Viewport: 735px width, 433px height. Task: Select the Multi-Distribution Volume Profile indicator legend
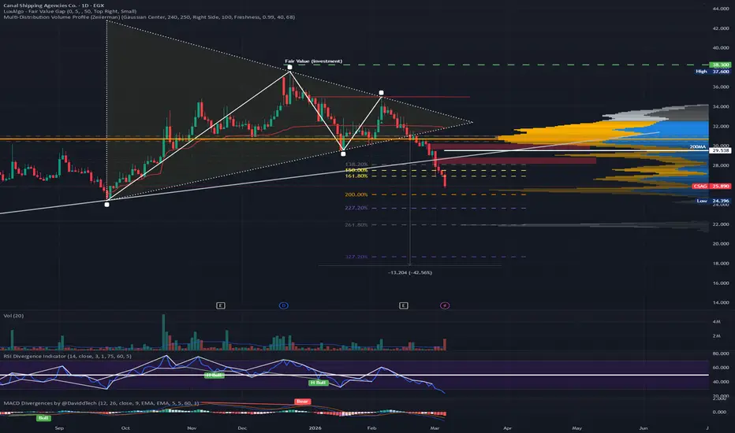click(149, 17)
